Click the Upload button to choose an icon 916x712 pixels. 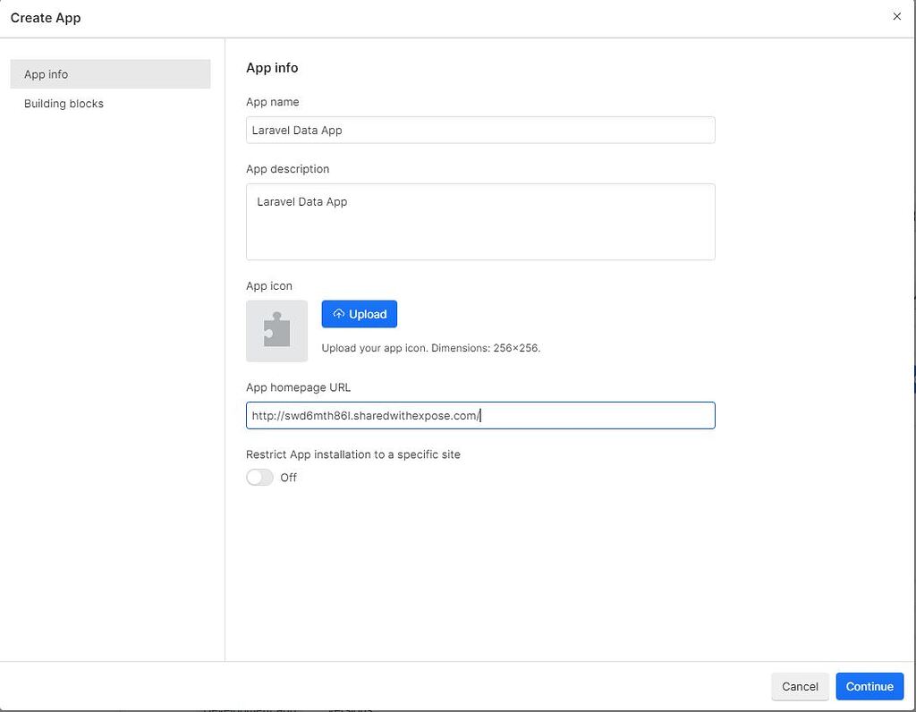[x=359, y=314]
